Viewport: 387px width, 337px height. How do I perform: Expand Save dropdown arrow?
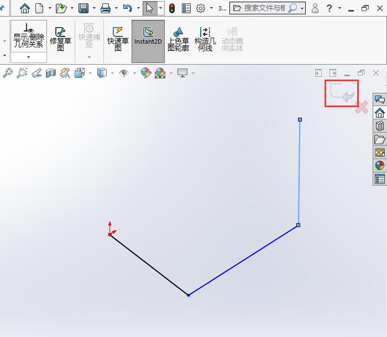94,8
